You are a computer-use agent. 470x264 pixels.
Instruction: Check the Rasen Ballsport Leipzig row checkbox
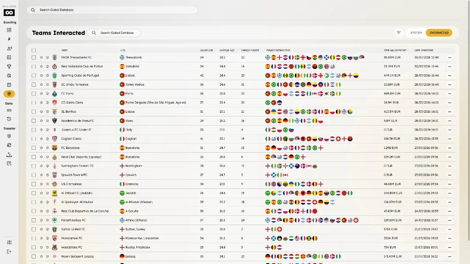[34, 257]
